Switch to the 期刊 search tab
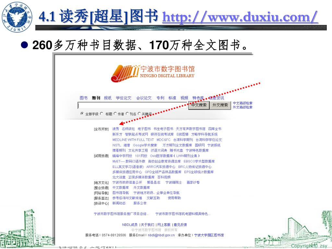This screenshot has width=332, height=249. 96,98
